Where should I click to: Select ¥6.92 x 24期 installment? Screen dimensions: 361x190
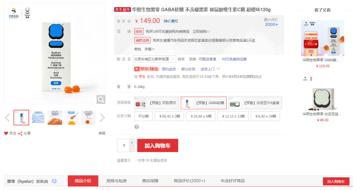[265, 116]
